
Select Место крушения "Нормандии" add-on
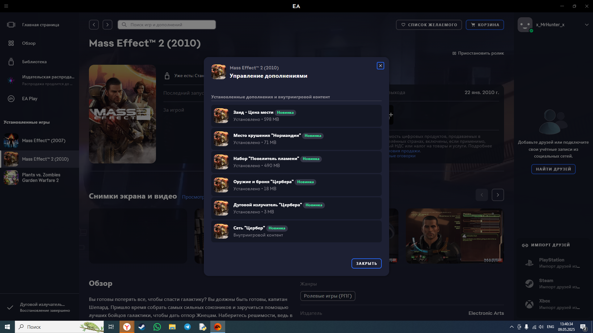[296, 139]
